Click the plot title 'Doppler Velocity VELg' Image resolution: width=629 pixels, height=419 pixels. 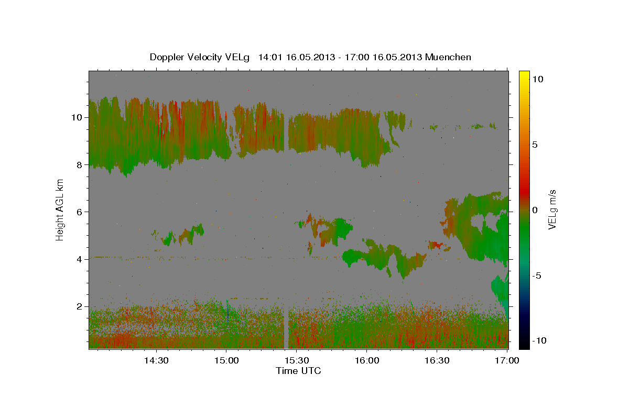(201, 57)
